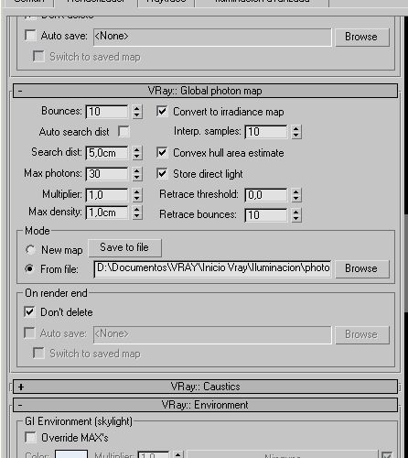Uncheck Don't delete under On render end

point(29,312)
